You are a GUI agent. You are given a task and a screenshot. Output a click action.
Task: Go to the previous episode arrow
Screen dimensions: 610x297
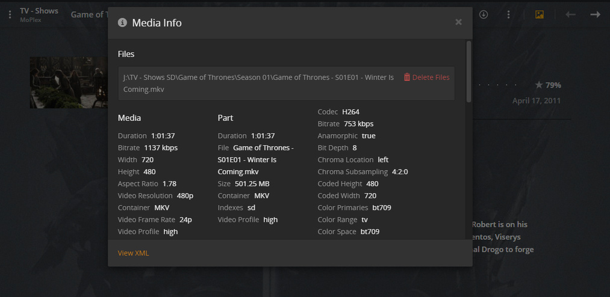pyautogui.click(x=570, y=14)
